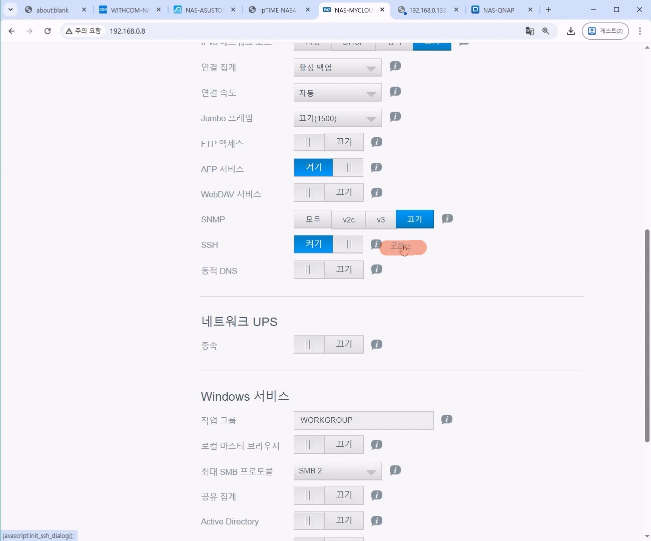Expand the 연결 집계 dropdown
The width and height of the screenshot is (651, 541).
click(337, 68)
